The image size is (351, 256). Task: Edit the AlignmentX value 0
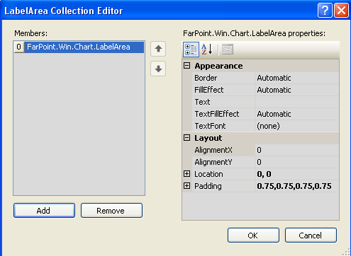click(297, 150)
